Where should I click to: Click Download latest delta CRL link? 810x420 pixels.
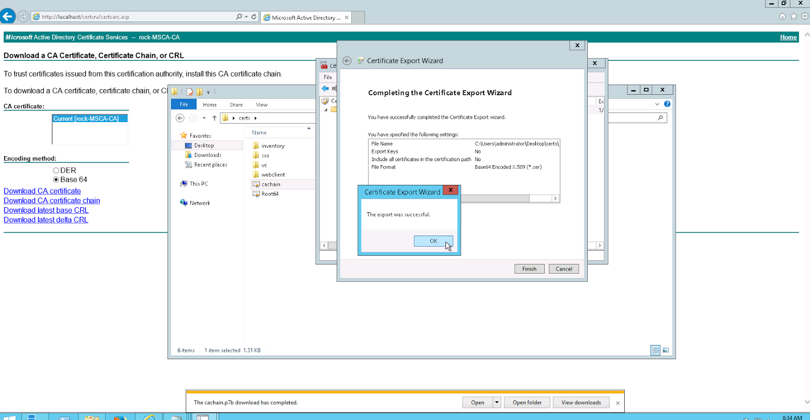[46, 220]
